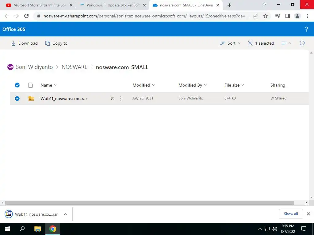Open the Shared sharing status
Image resolution: width=314 pixels, height=235 pixels.
tap(278, 98)
